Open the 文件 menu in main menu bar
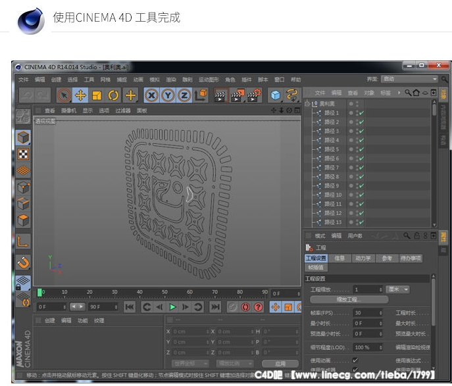This screenshot has height=386, width=452. tap(23, 80)
